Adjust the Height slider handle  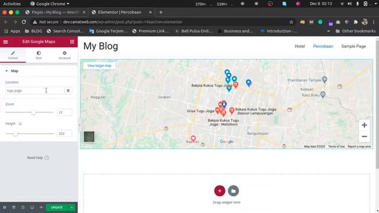(x=15, y=134)
